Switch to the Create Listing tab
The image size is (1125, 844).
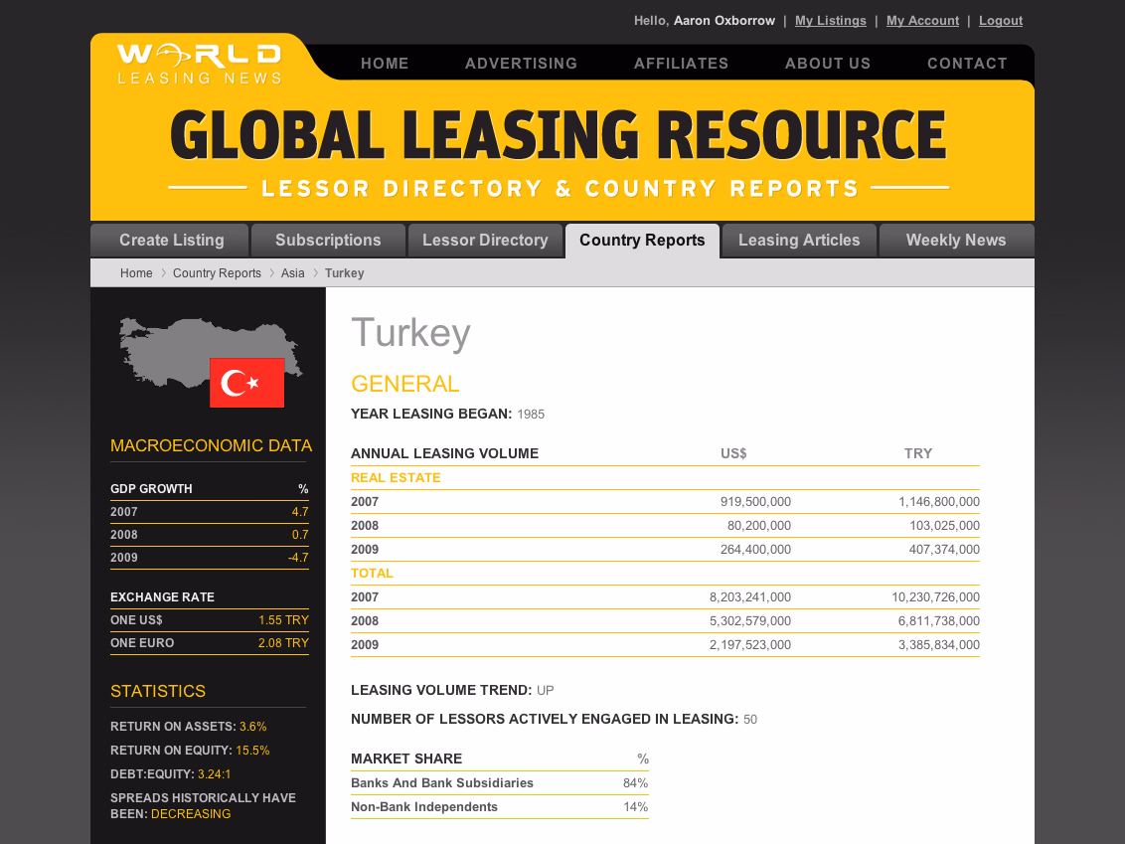point(170,241)
